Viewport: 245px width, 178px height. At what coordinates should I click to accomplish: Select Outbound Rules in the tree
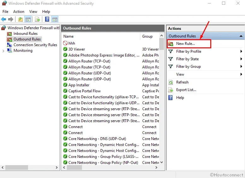coord(27,39)
